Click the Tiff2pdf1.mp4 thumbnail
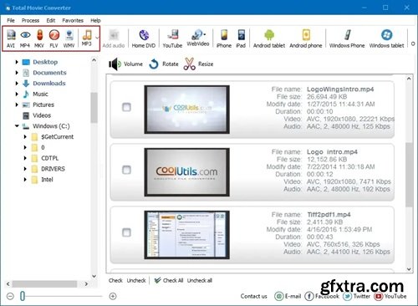The width and height of the screenshot is (418, 306). click(186, 235)
